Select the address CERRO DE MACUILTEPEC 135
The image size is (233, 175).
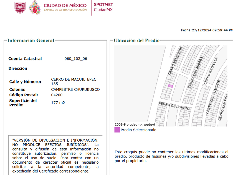click(x=74, y=82)
